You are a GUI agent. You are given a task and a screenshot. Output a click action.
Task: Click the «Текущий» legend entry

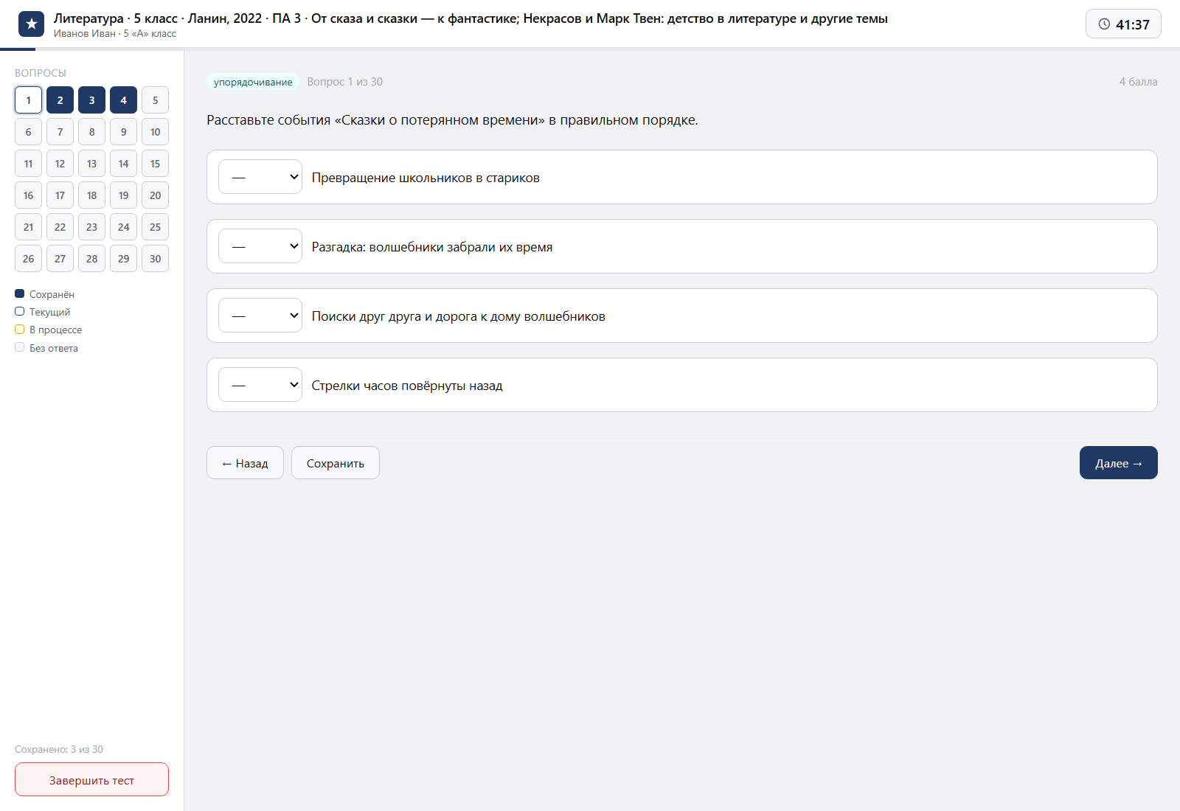42,312
